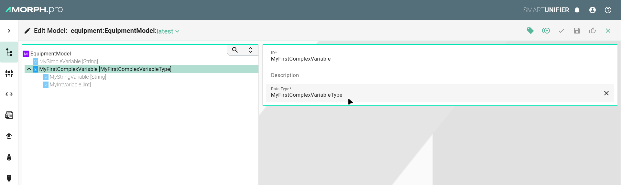Click the S icon of MyFirstComplexVariable
The width and height of the screenshot is (621, 185).
pyautogui.click(x=36, y=69)
